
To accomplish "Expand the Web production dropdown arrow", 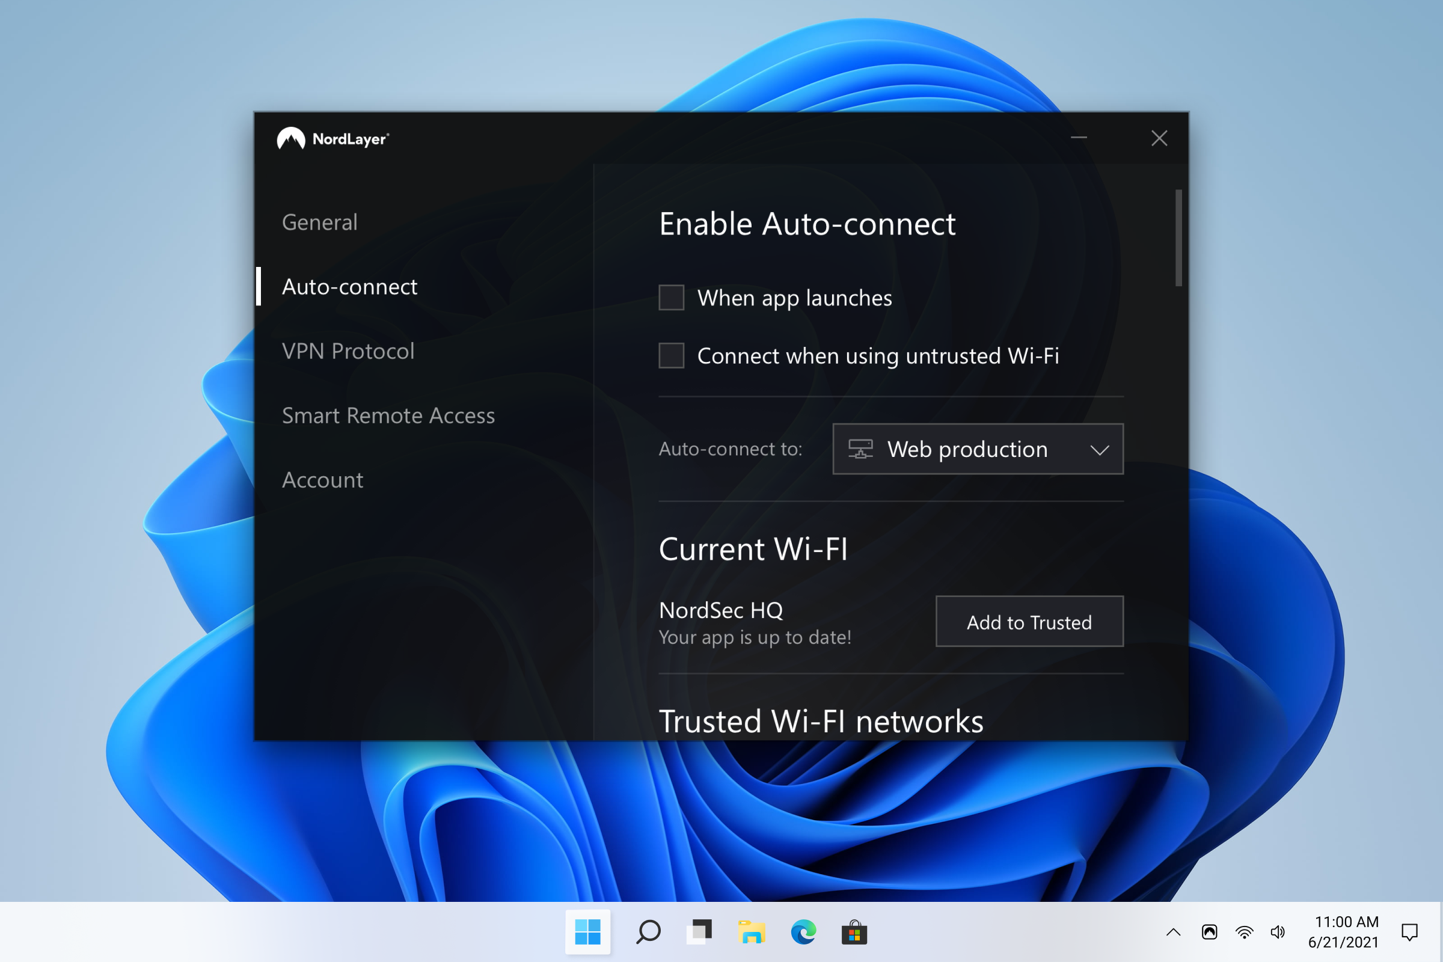I will (1100, 450).
